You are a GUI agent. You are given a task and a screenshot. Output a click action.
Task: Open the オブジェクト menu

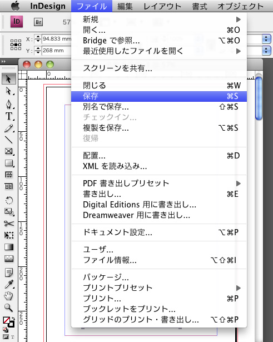pyautogui.click(x=240, y=6)
